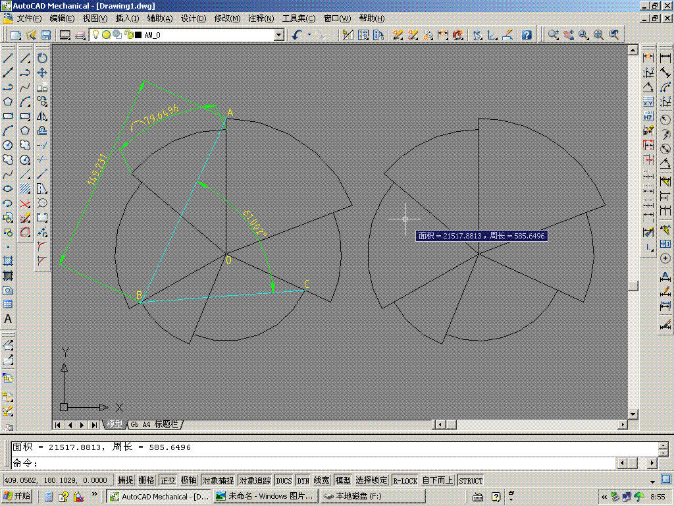Toggle DUCS in status bar
This screenshot has width=674, height=506.
(x=284, y=480)
